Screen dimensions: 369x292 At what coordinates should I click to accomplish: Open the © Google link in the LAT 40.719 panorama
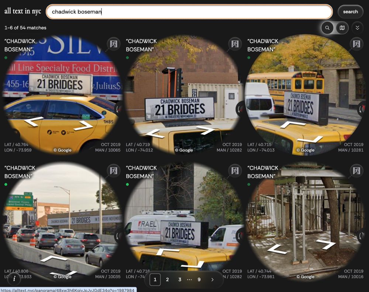[x=184, y=150]
